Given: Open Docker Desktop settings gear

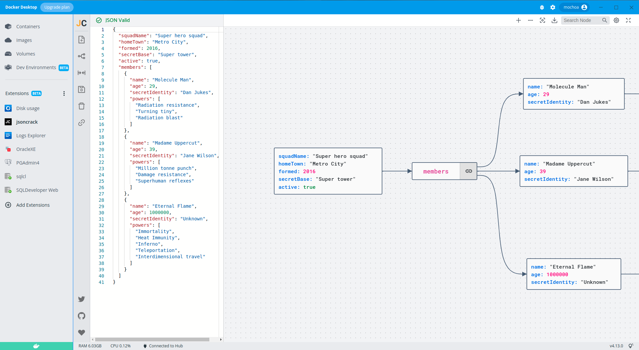Looking at the screenshot, I should pos(553,7).
